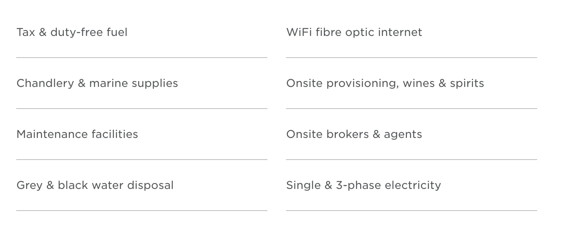This screenshot has height=238, width=565.
Task: Click 'Grey & black water disposal' text
Action: [95, 185]
